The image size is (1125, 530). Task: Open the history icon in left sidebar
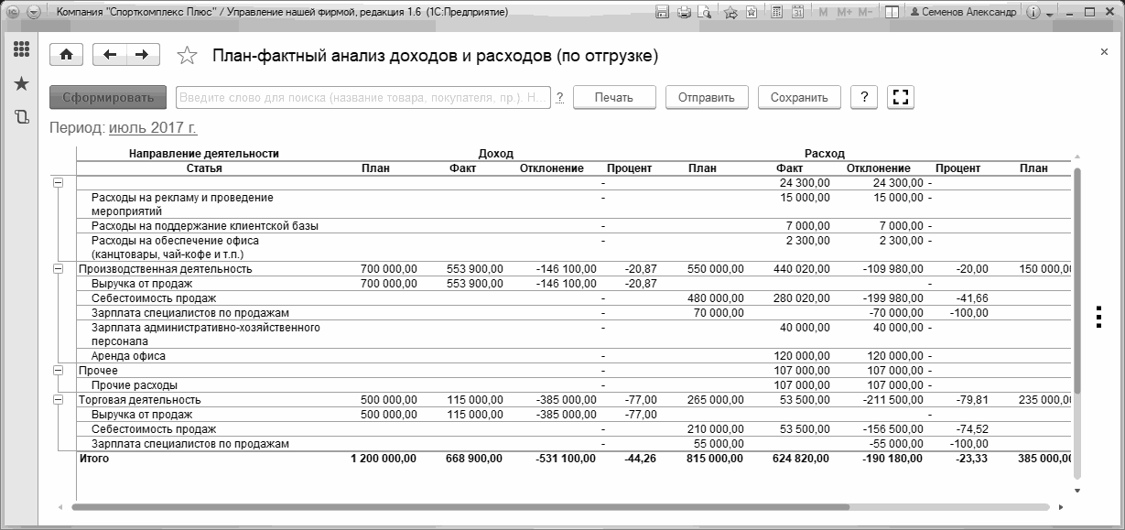click(x=21, y=116)
